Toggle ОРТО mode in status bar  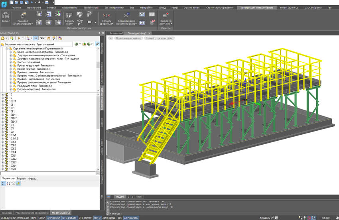click(x=97, y=218)
